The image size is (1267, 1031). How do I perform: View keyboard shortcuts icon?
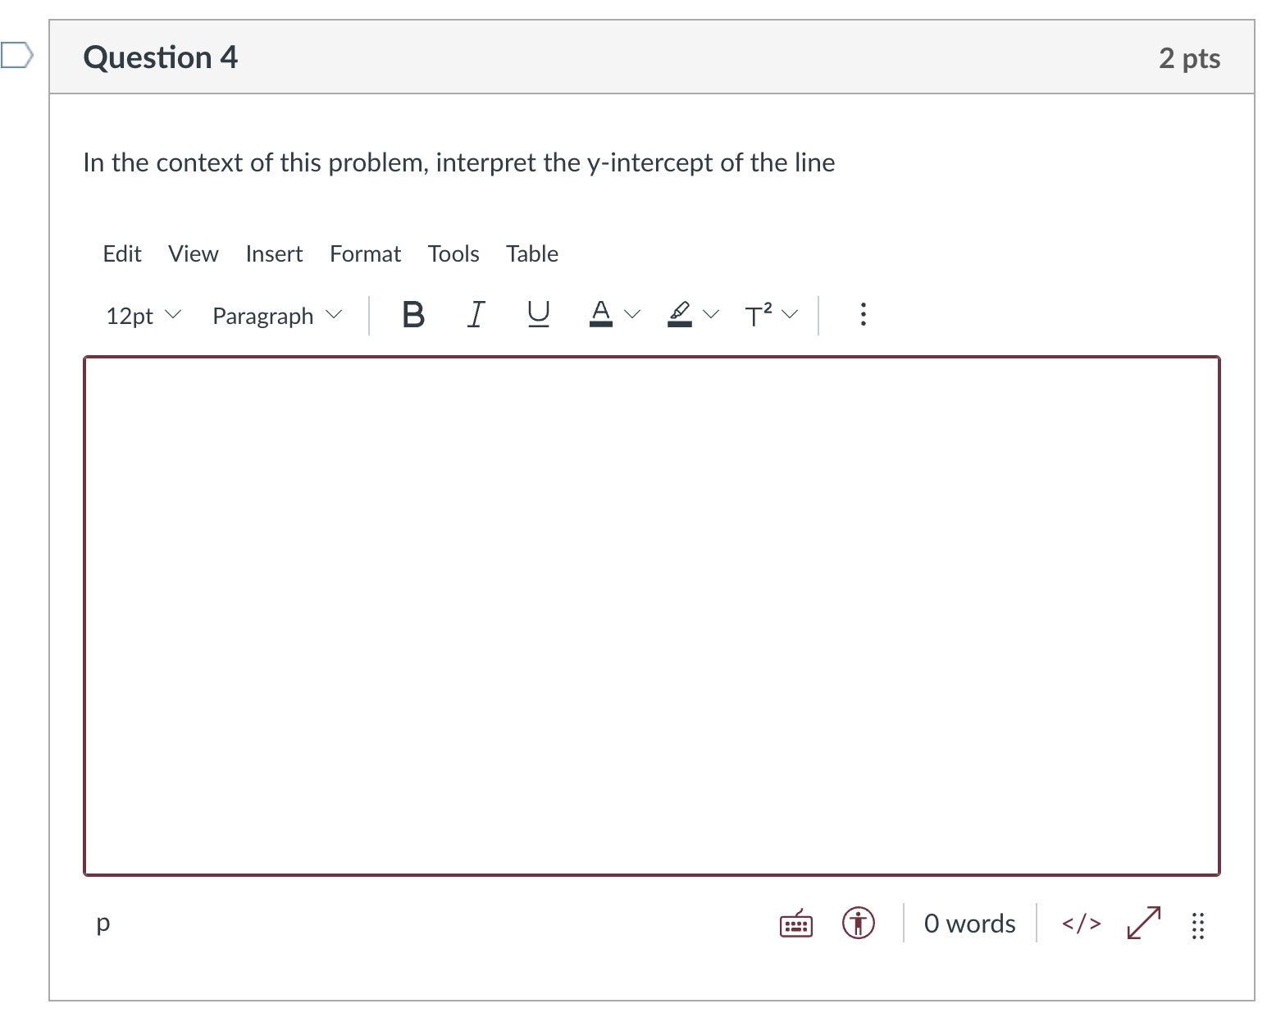click(795, 924)
